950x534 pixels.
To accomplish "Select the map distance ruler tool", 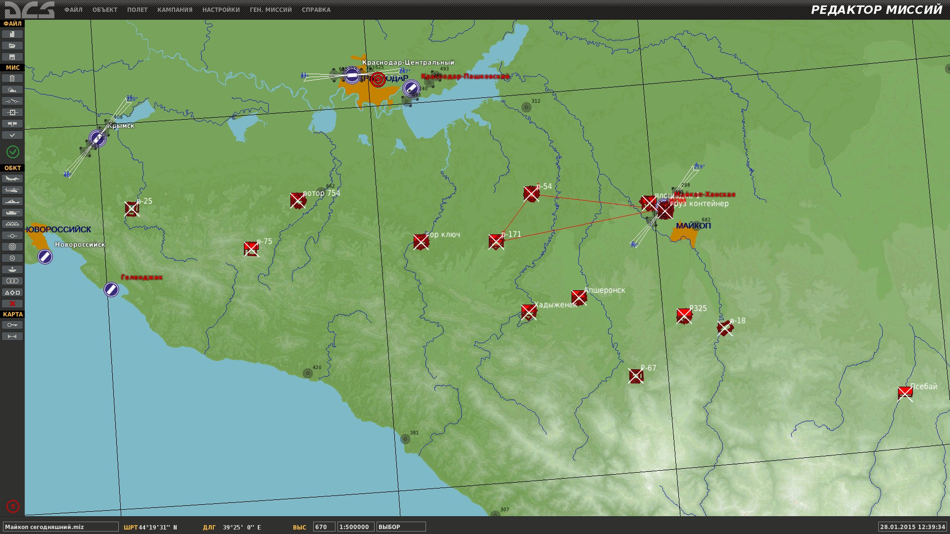I will point(12,336).
